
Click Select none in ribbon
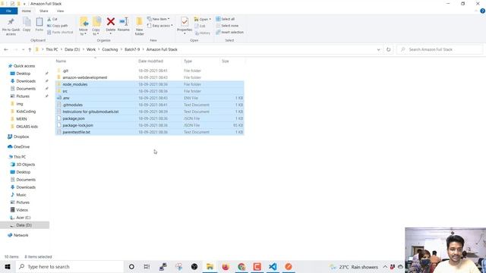click(x=227, y=26)
